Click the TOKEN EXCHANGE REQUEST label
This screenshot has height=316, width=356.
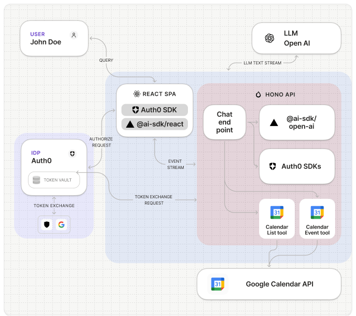154,200
